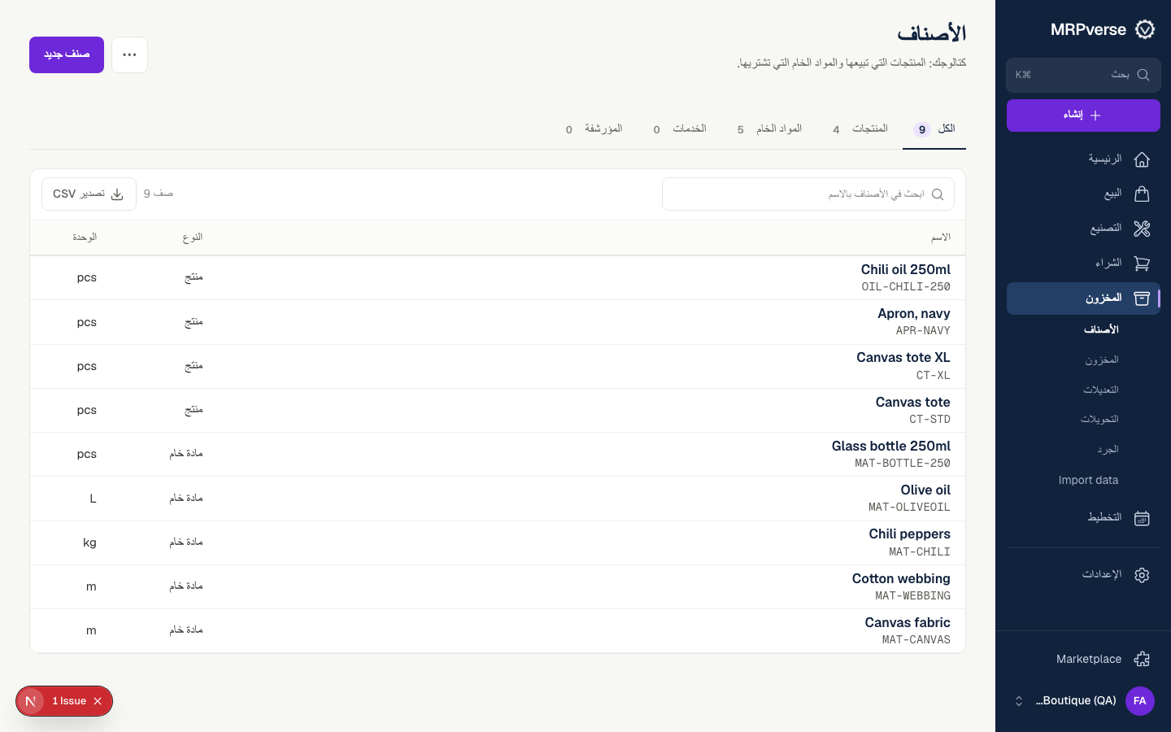
Task: Click the magnifier icon in items search
Action: (938, 194)
